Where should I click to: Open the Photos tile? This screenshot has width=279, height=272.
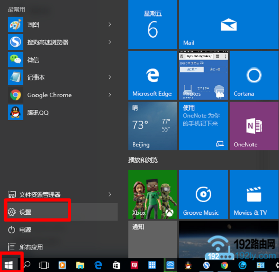click(x=203, y=75)
